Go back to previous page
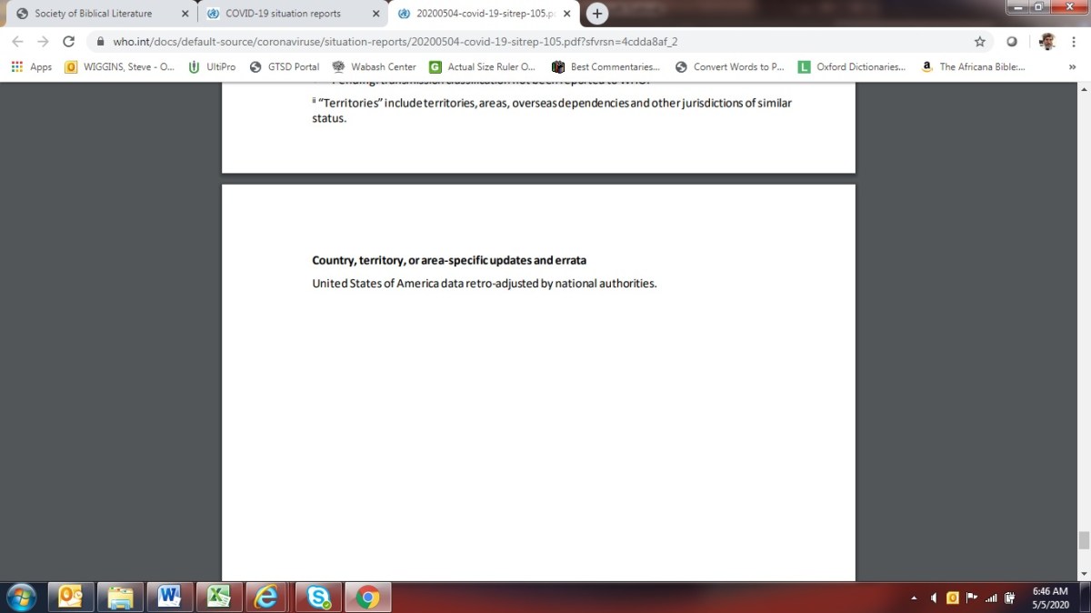 18,42
